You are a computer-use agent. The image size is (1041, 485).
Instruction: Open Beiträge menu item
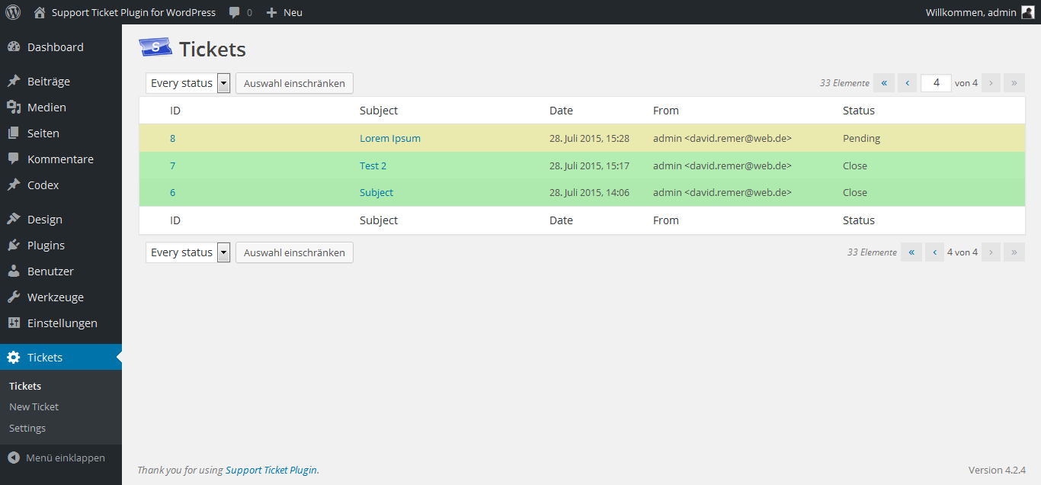61,82
